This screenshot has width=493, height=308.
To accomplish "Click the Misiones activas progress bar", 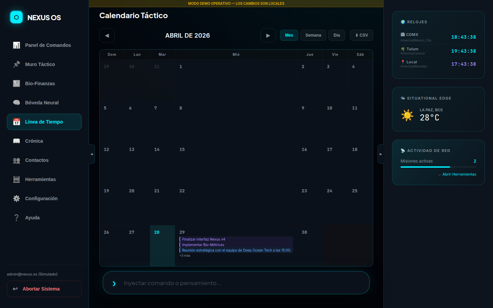I will tap(438, 167).
